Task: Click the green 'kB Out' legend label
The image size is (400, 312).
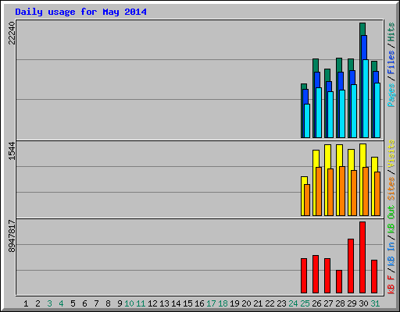Action: [x=391, y=220]
